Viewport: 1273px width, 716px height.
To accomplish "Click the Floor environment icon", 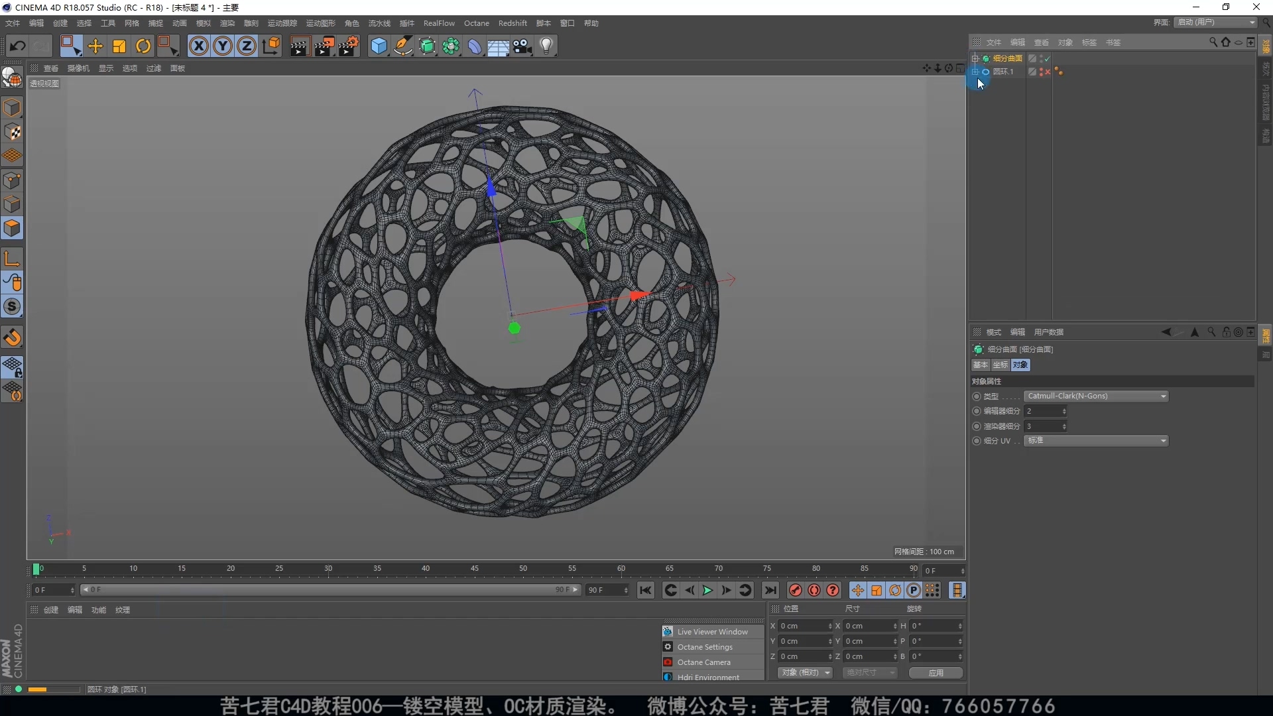I will 498,46.
